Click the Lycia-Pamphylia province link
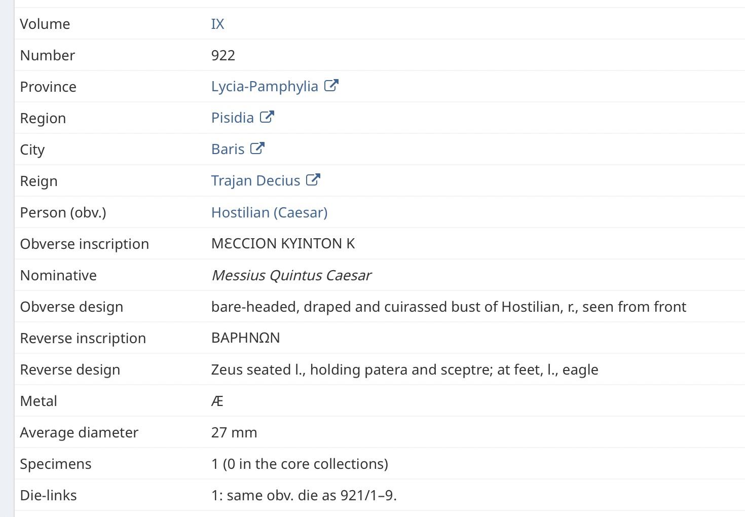Screen dimensions: 745x517 (x=265, y=86)
